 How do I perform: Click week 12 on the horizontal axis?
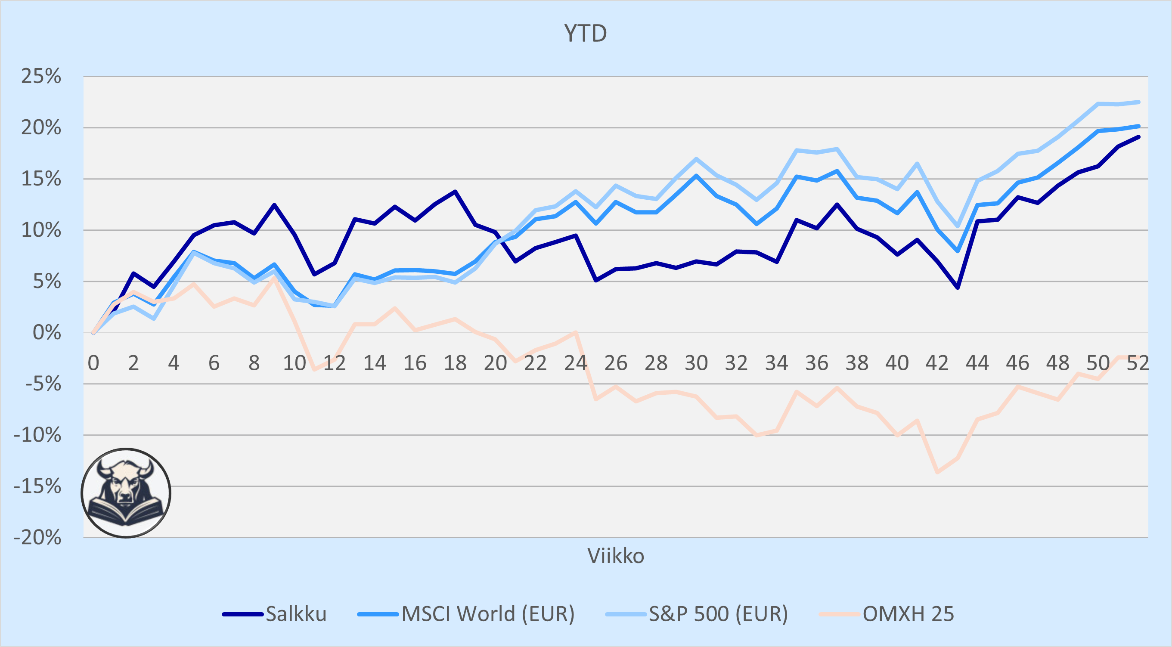pos(335,363)
